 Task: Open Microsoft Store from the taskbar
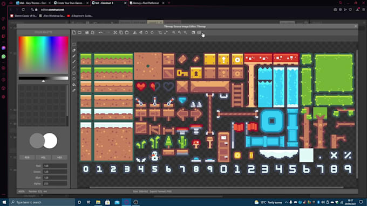click(107, 202)
